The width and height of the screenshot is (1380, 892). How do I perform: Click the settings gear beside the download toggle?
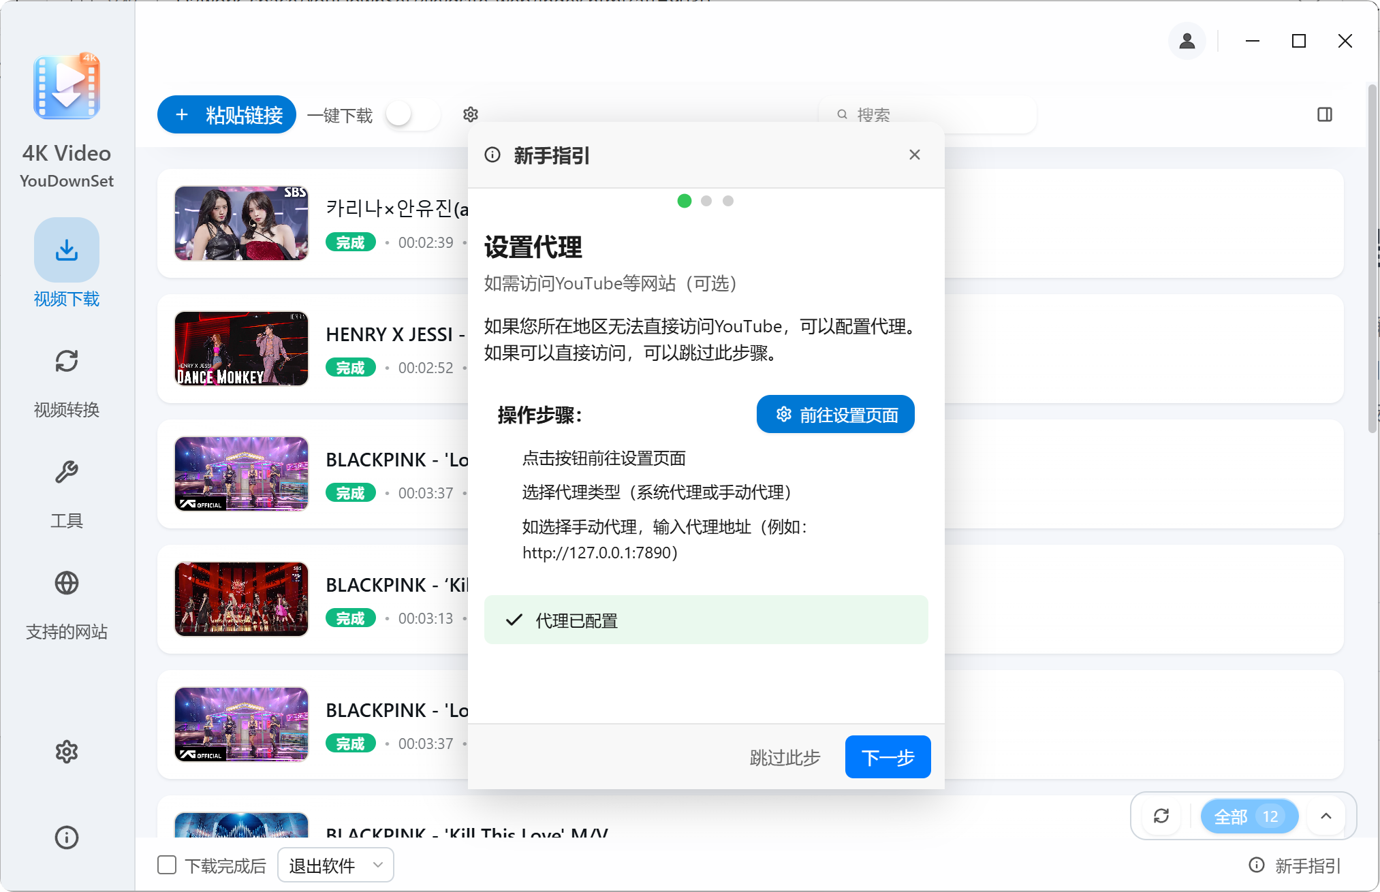pos(470,114)
